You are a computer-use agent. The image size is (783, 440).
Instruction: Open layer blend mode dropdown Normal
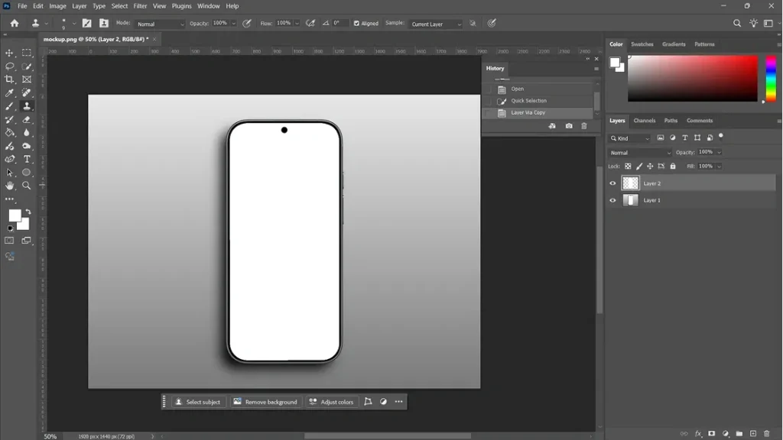(640, 153)
